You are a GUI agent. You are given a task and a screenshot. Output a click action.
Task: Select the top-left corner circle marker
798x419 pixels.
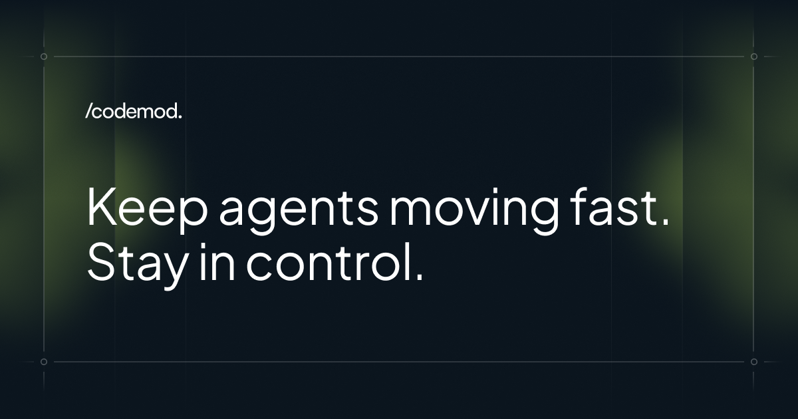[x=44, y=57]
